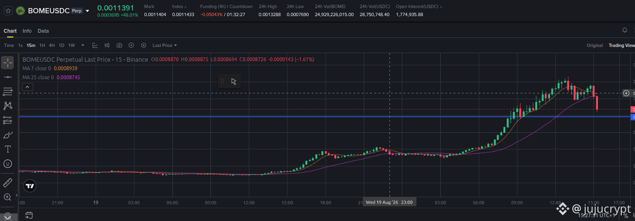Click BOMEUSDC Perpetual Last Price chart title
This screenshot has width=635, height=221.
(85, 59)
